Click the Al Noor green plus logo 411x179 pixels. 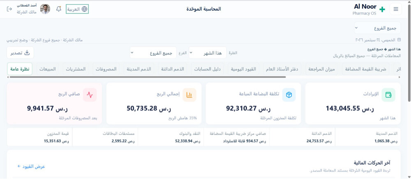tap(382, 9)
